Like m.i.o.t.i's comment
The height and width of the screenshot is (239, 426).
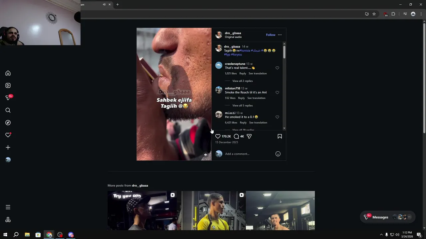[277, 117]
